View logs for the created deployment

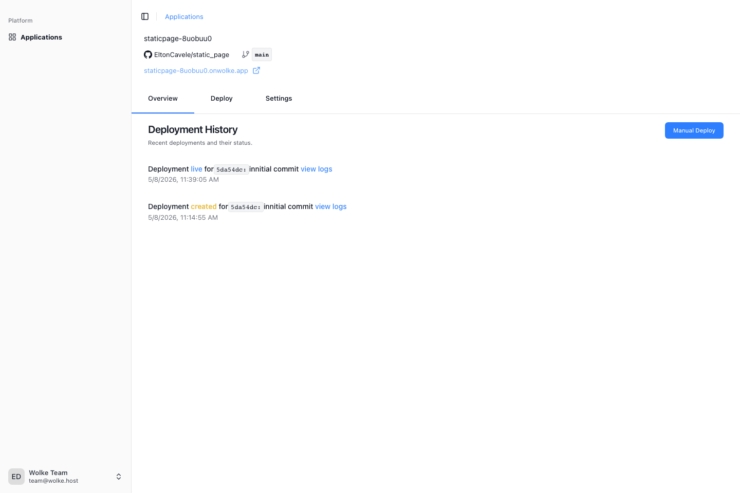point(331,206)
